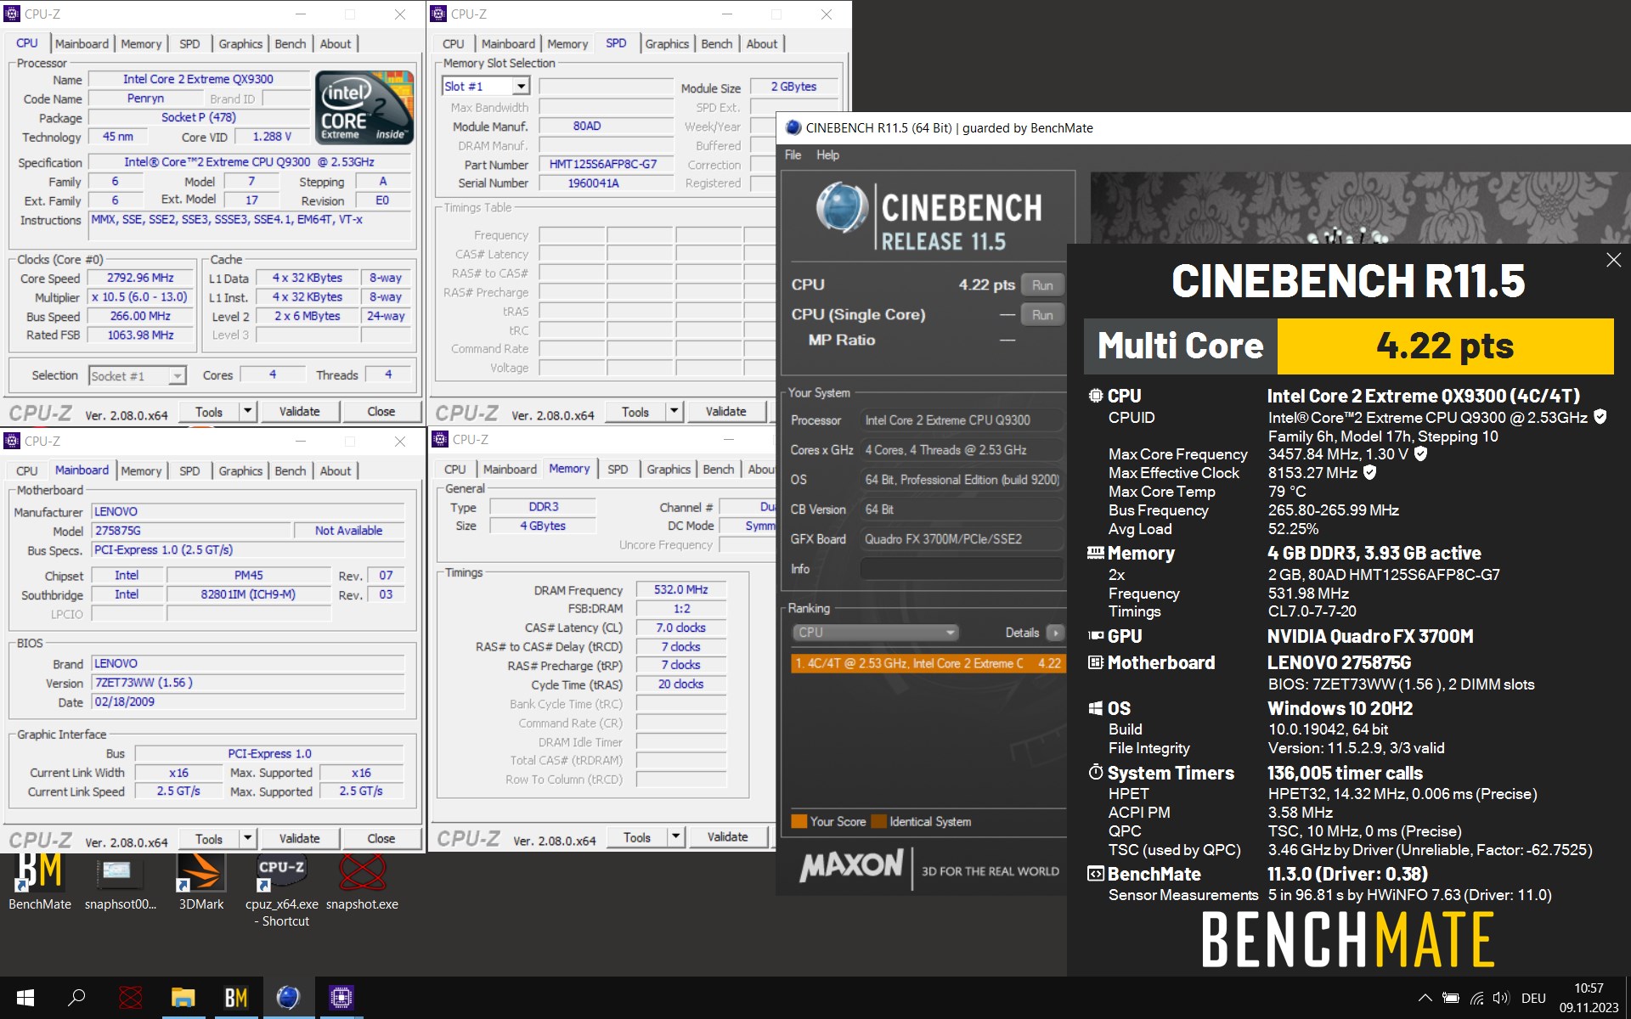This screenshot has width=1631, height=1019.
Task: Open Cinebench File menu
Action: (x=793, y=155)
